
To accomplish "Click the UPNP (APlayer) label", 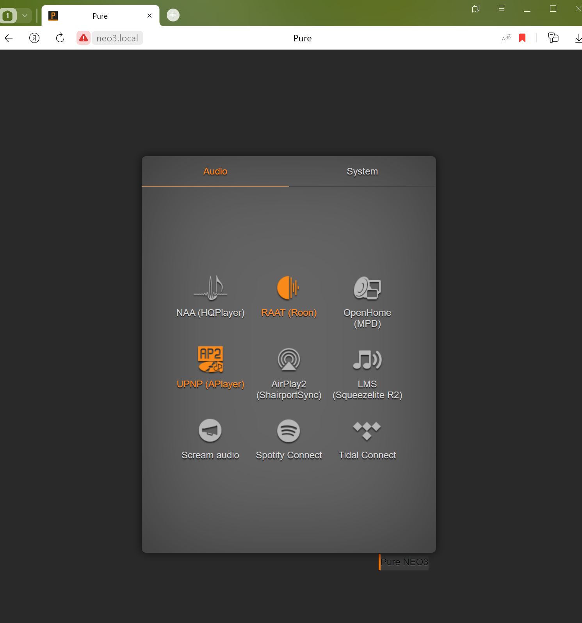I will click(x=210, y=384).
